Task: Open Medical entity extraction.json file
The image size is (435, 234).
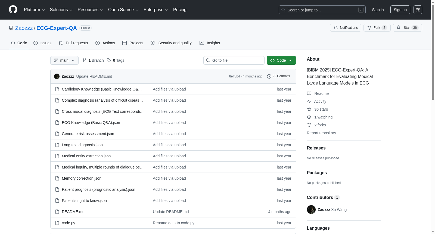Action: point(86,156)
